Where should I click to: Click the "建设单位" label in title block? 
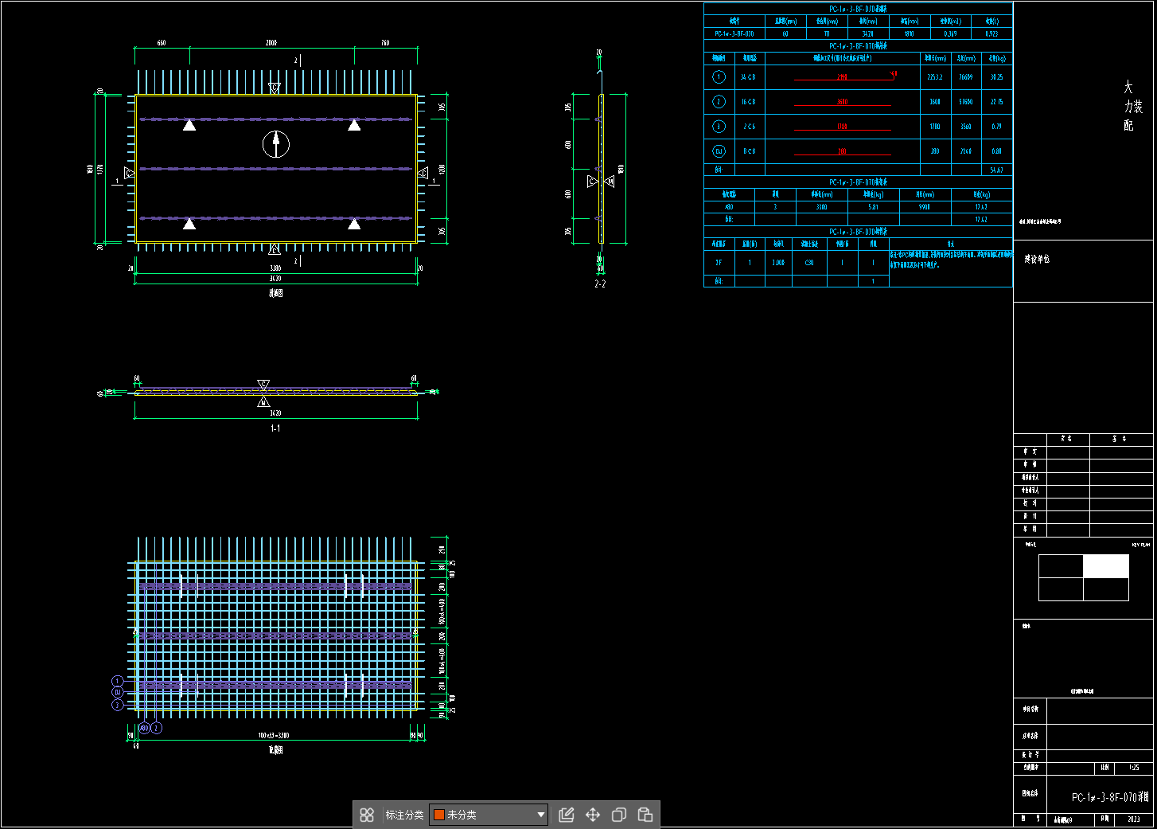click(1037, 259)
